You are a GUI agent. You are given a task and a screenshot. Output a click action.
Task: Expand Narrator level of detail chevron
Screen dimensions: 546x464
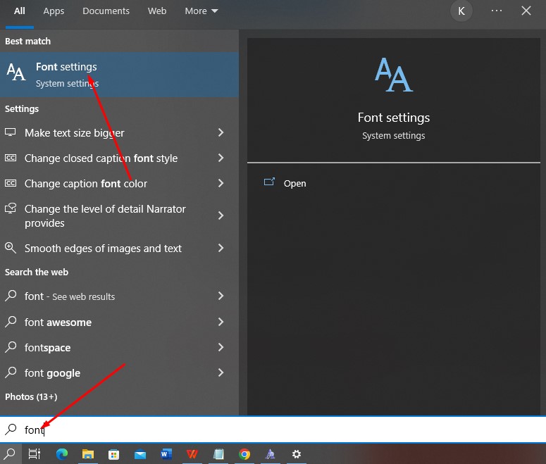pos(221,215)
